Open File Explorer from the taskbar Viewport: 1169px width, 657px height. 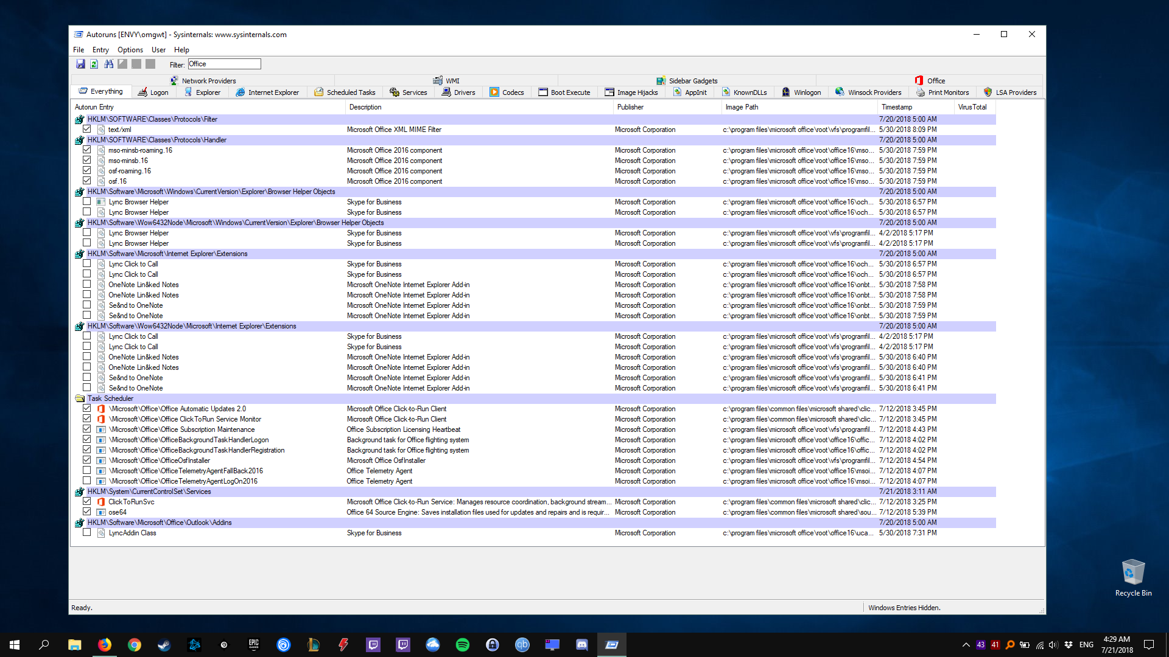75,645
